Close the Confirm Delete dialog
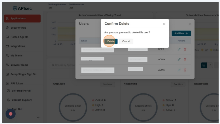This screenshot has height=124, width=220. (164, 24)
